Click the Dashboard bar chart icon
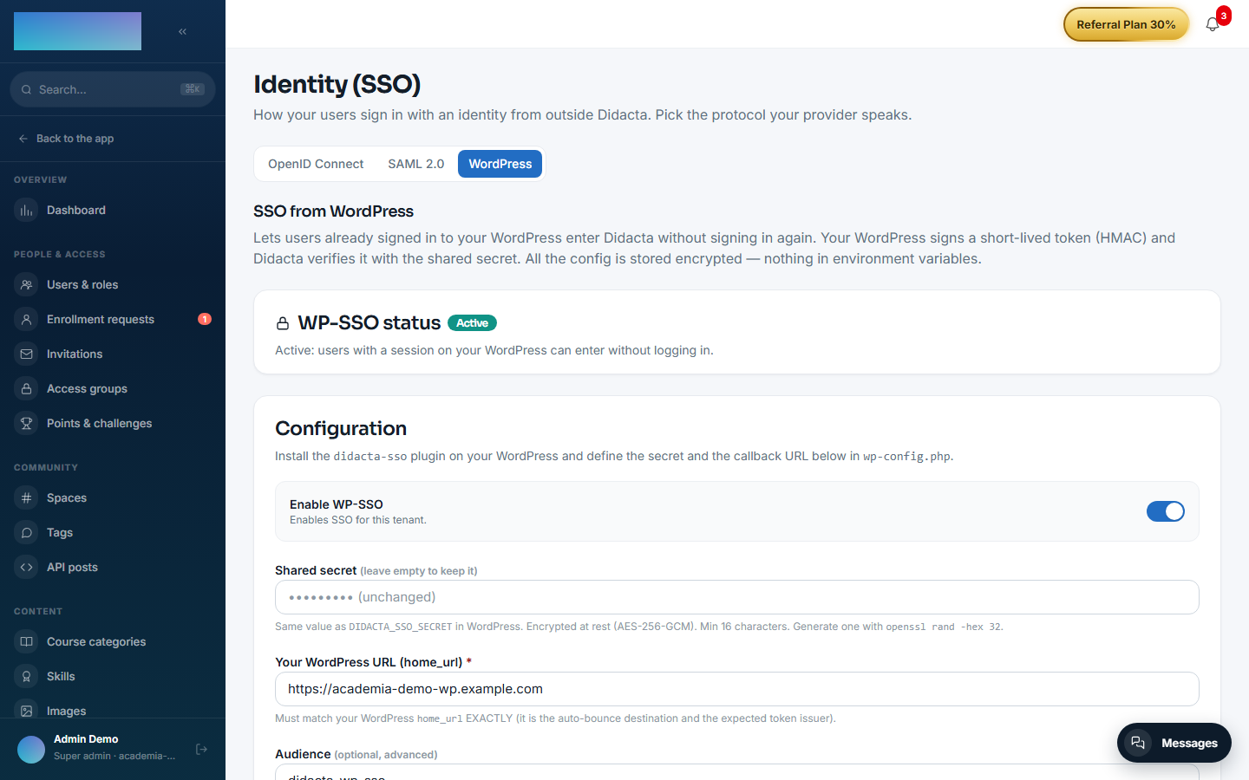Screen dimensions: 1249x780 [x=27, y=211]
